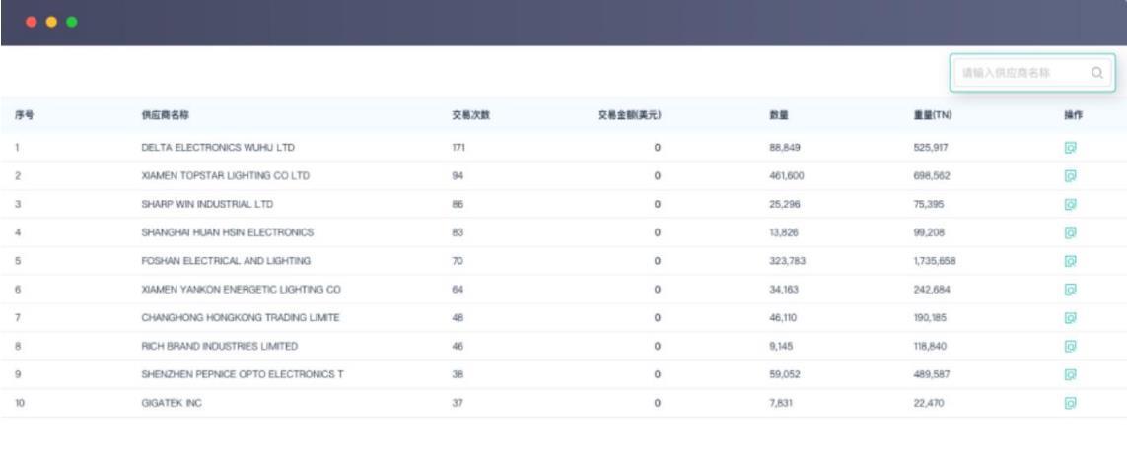Open action icon for RICH BRAND INDUSTRIES row
Image resolution: width=1127 pixels, height=457 pixels.
pos(1070,346)
